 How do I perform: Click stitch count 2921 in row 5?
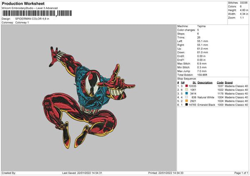pyautogui.click(x=193, y=101)
